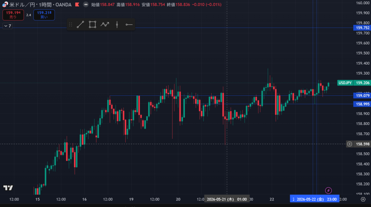Click the red flag icon beside OANDA
371x207 pixels.
[77, 4]
